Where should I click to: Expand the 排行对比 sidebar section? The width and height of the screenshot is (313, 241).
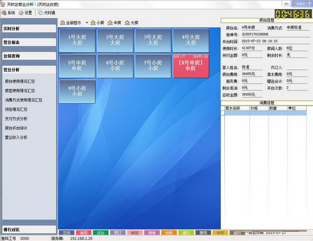point(29,230)
